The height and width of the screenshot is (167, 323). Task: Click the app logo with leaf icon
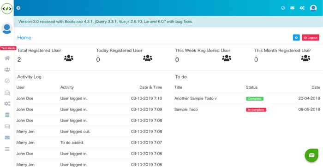point(7,8)
